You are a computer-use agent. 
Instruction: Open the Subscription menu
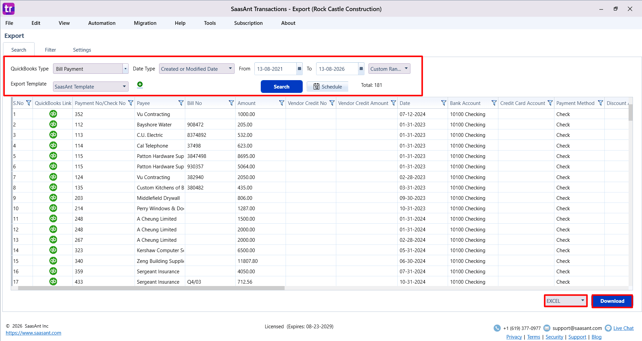[248, 23]
